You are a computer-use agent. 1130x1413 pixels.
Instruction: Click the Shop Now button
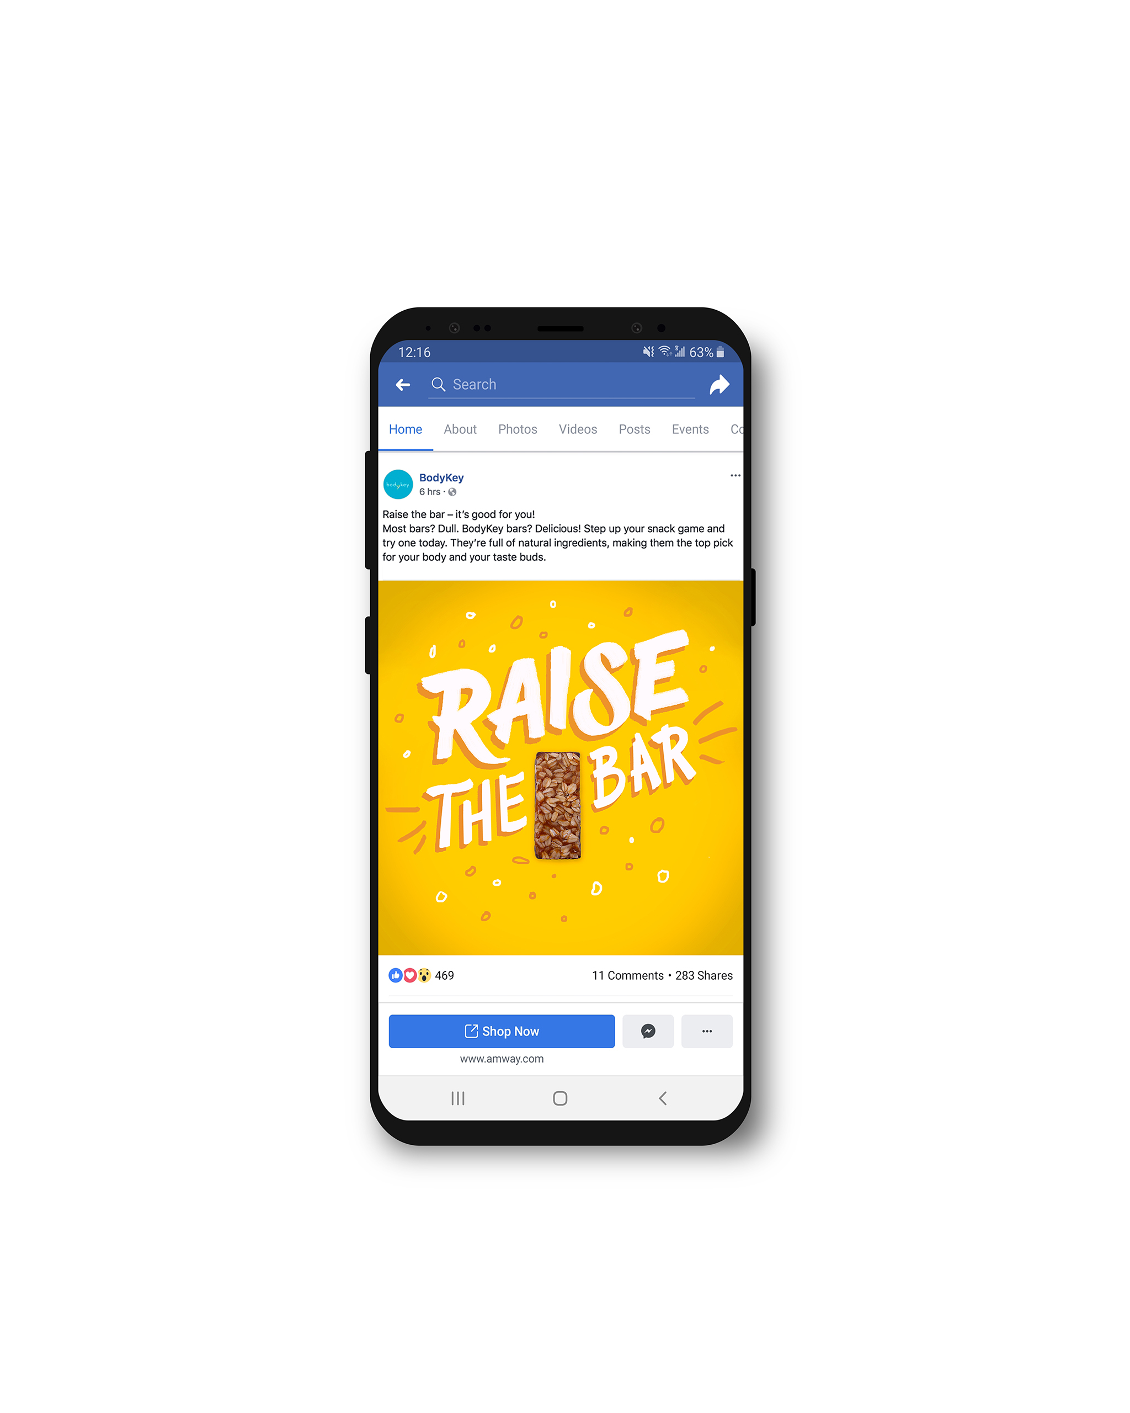click(x=502, y=1031)
